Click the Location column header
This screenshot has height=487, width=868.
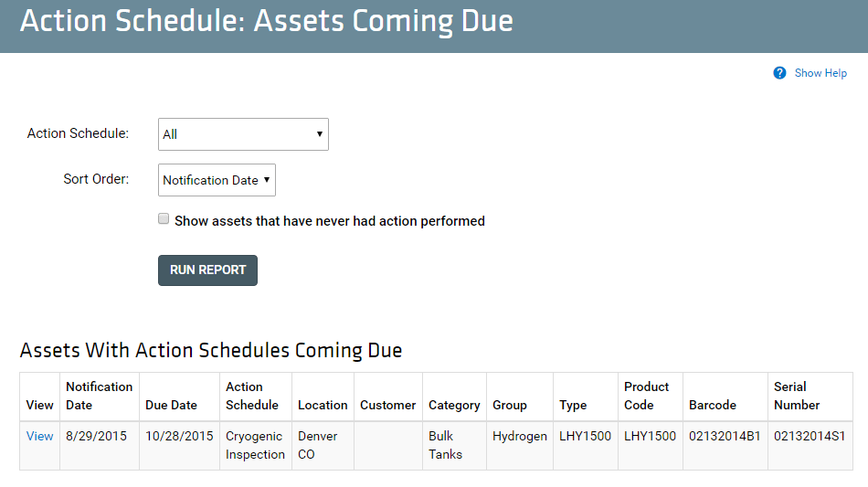[x=323, y=405]
